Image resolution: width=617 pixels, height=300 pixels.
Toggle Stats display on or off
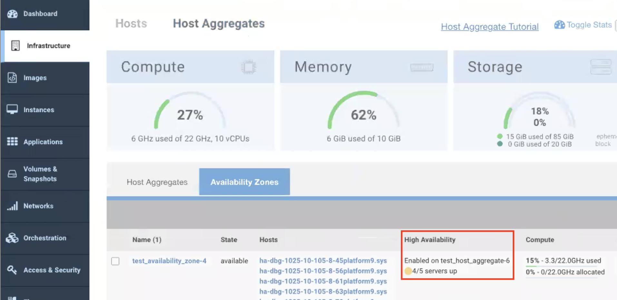pyautogui.click(x=583, y=25)
